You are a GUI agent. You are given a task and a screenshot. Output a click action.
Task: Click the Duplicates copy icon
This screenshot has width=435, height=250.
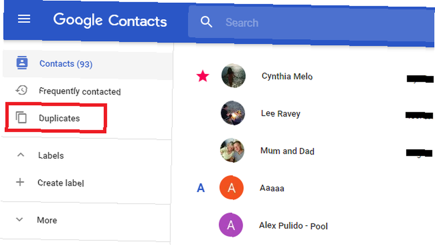21,117
